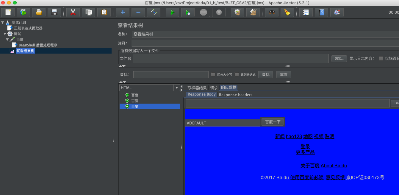Select the 测试 thread group node
399x195 pixels.
(x=18, y=34)
